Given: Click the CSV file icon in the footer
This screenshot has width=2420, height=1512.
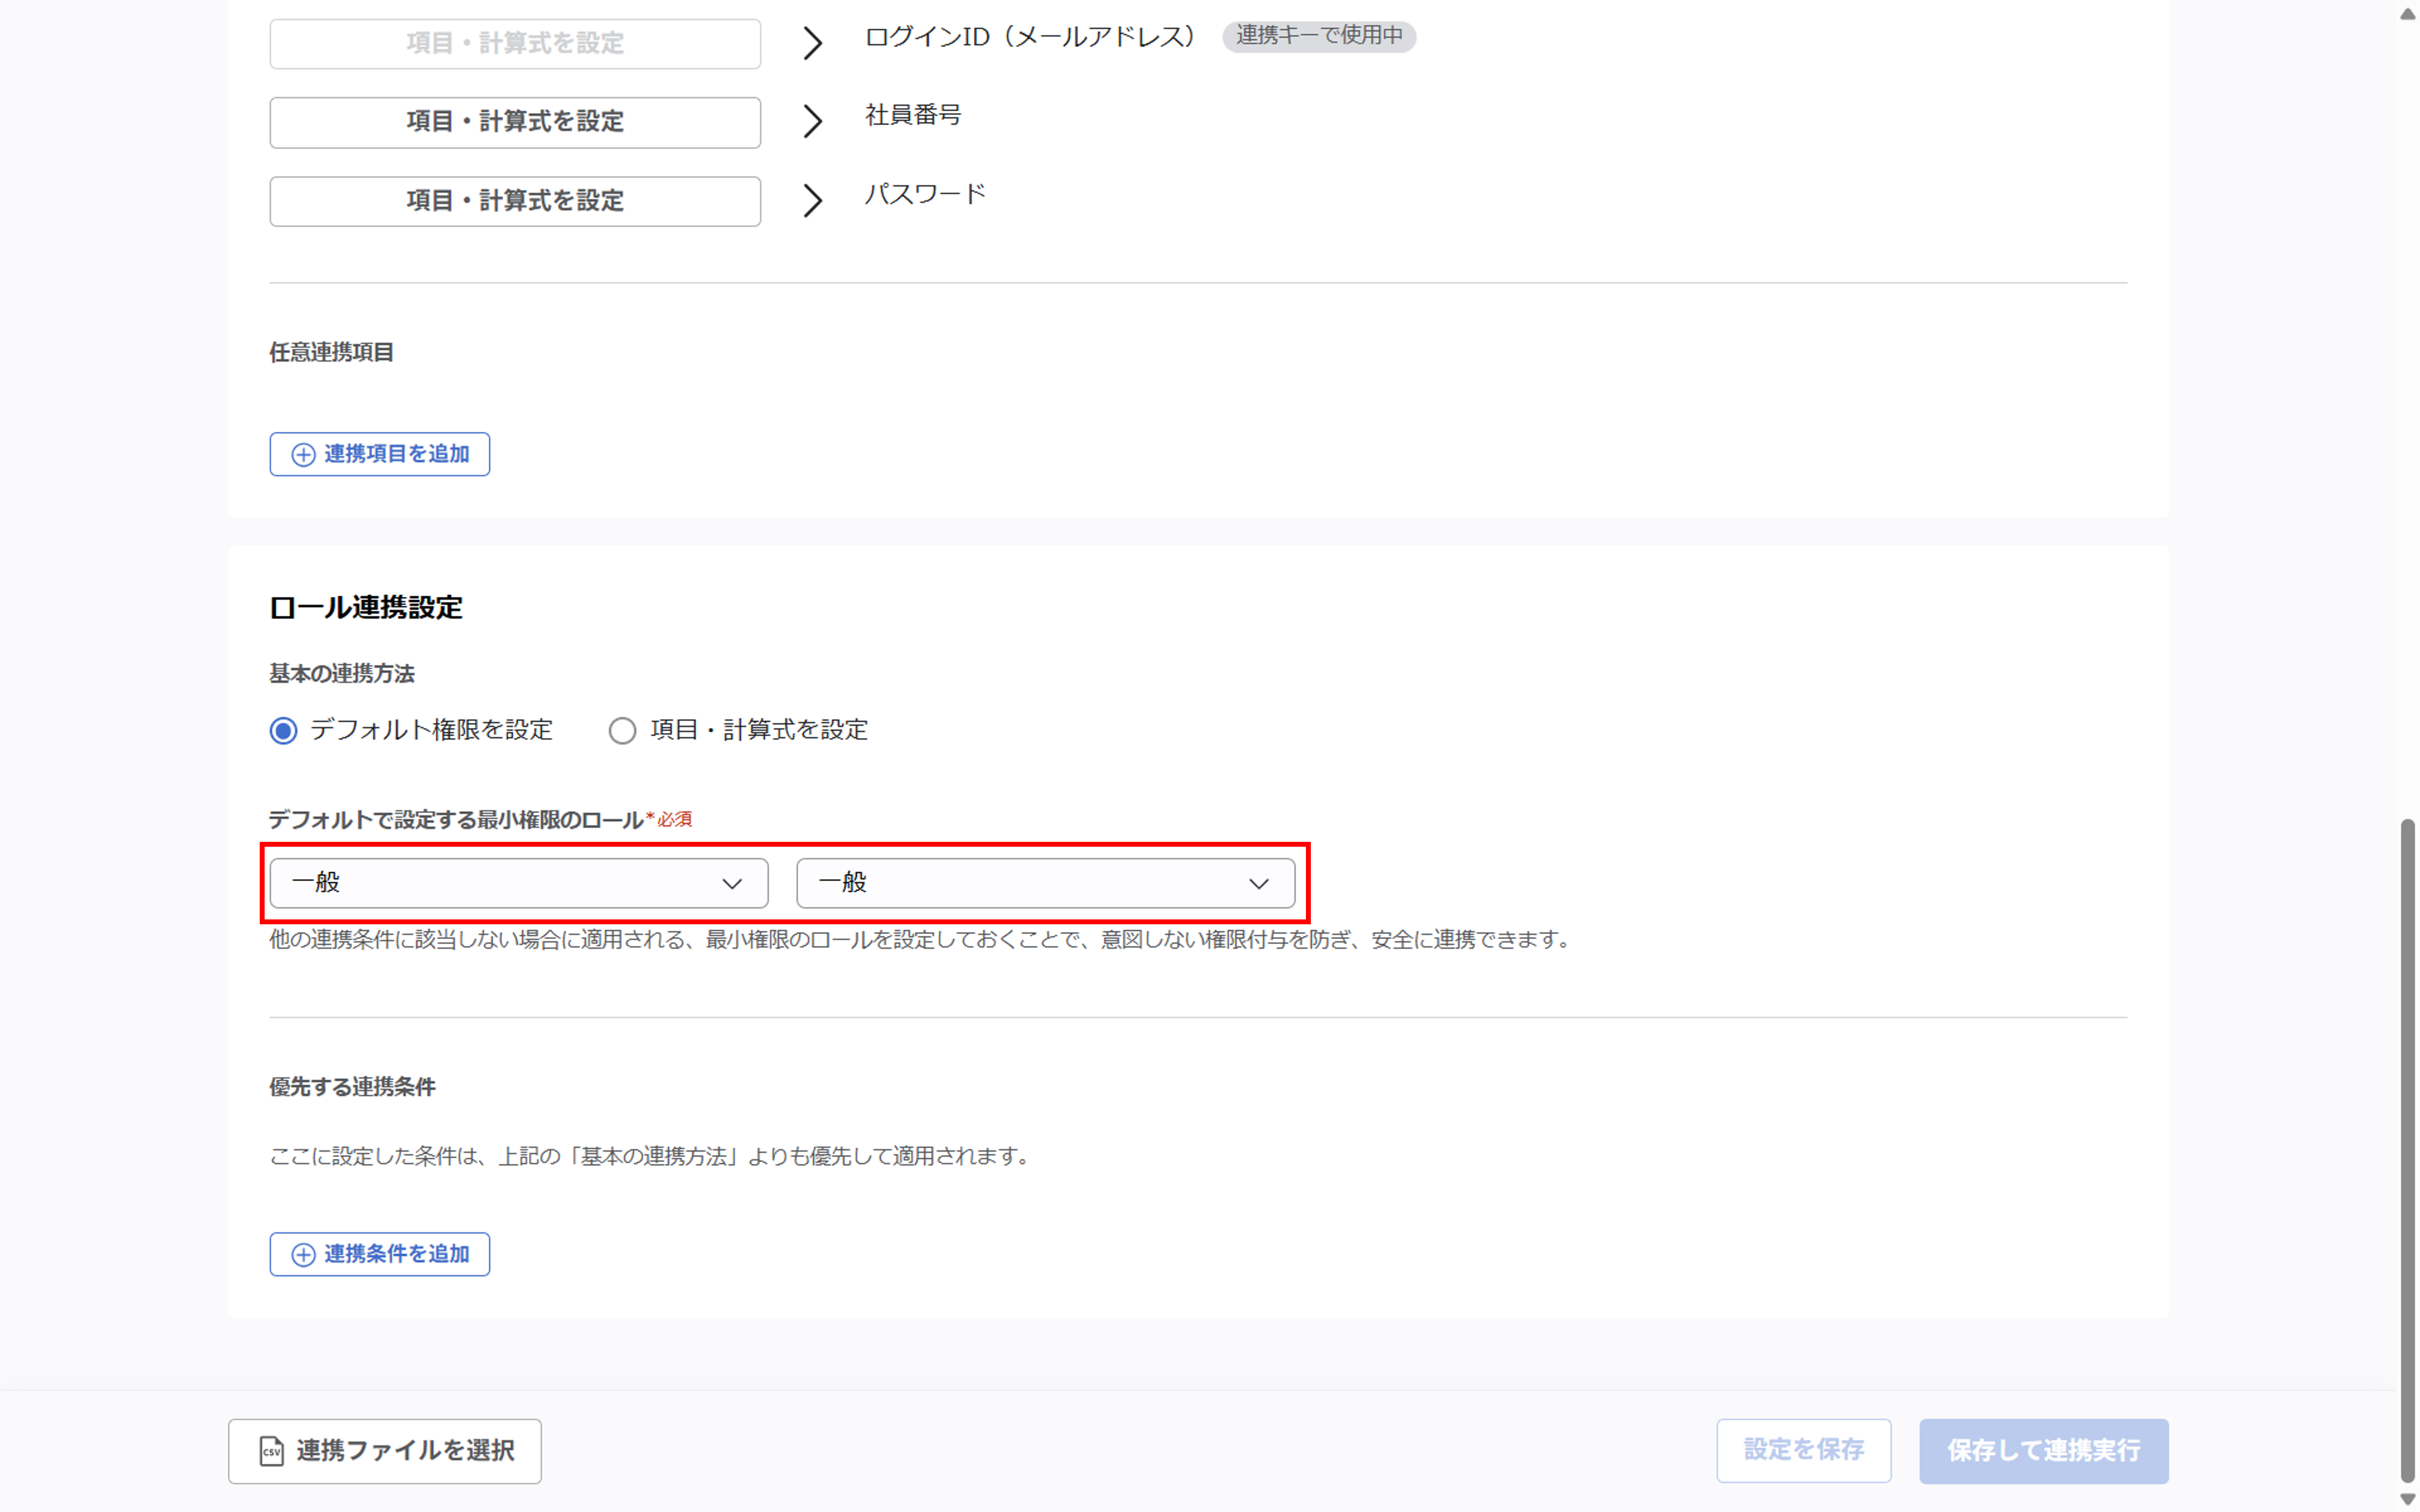Looking at the screenshot, I should coord(271,1451).
